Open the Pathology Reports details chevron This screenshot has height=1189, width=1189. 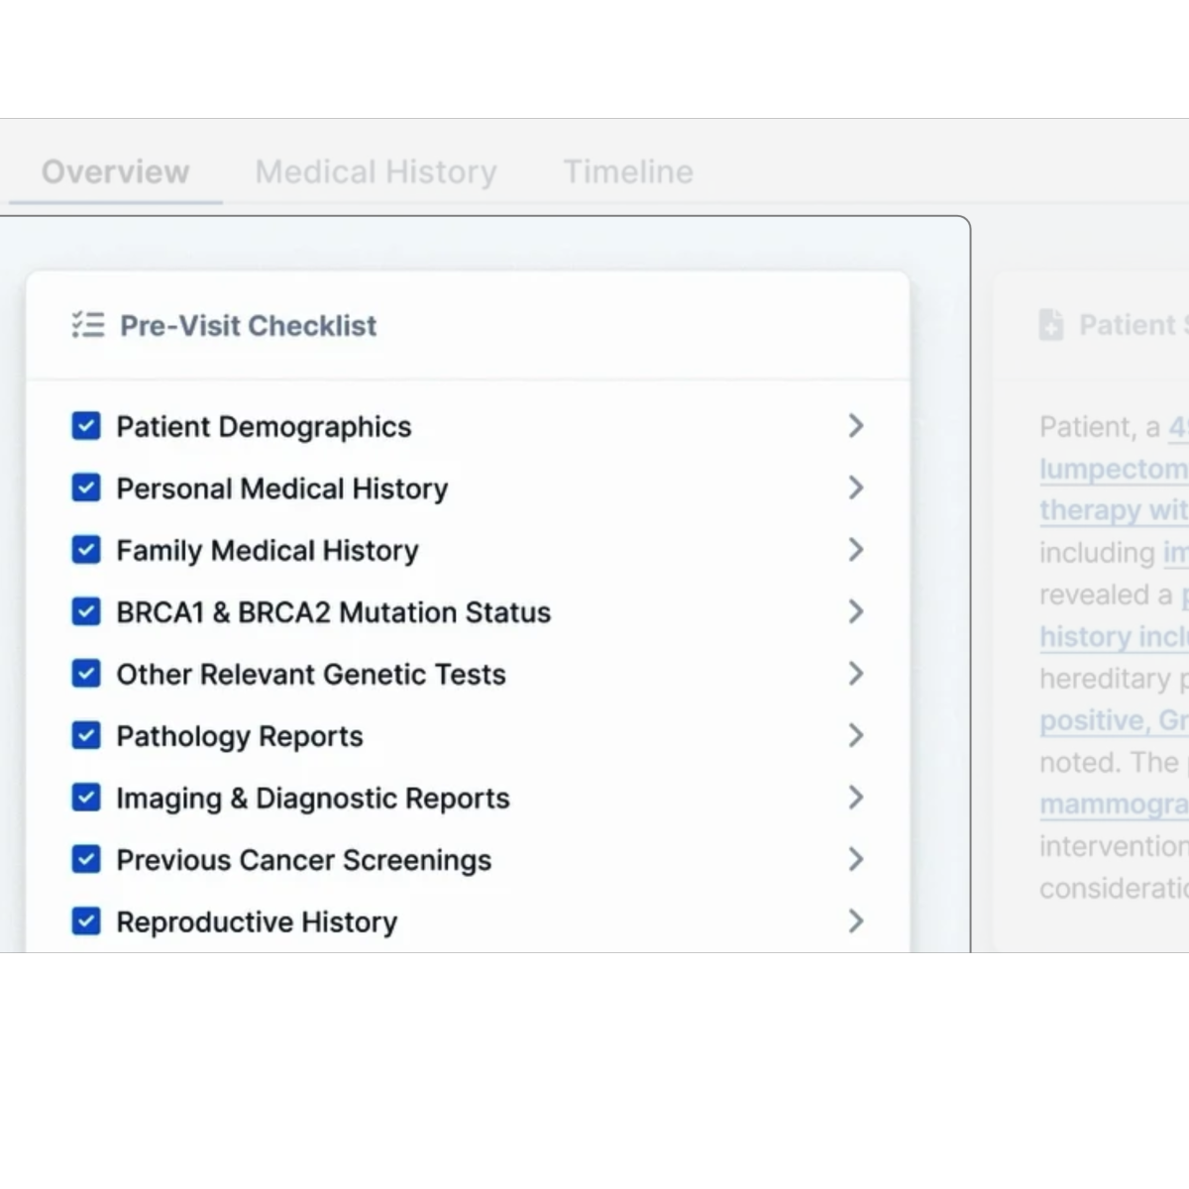[x=855, y=735]
